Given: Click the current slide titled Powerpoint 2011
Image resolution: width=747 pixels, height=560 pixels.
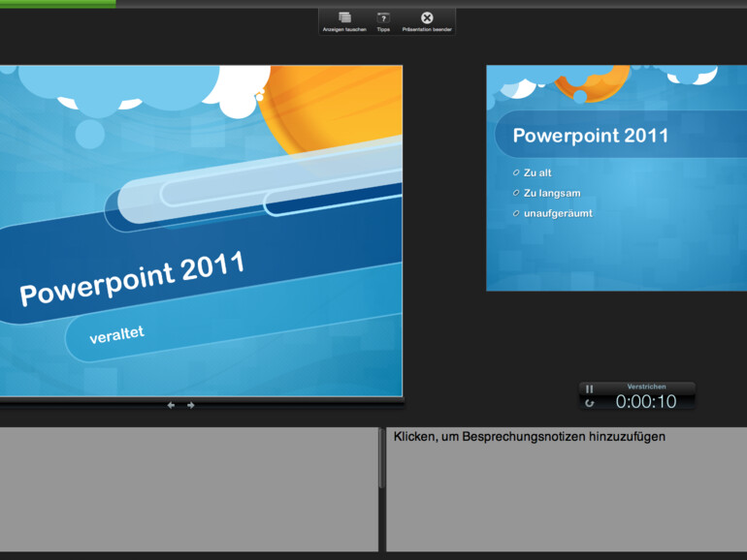Looking at the screenshot, I should pyautogui.click(x=201, y=231).
